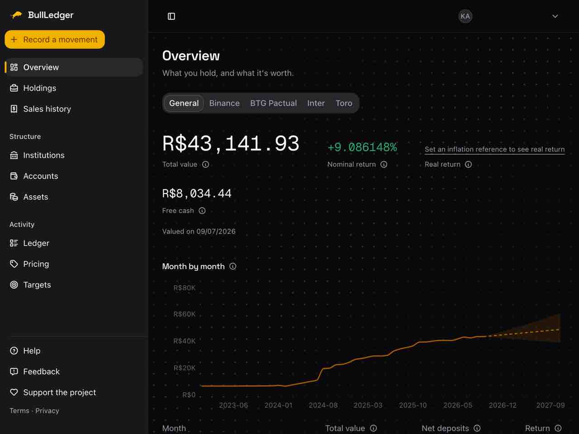
Task: Click the +9.086148% nominal return
Action: (362, 147)
